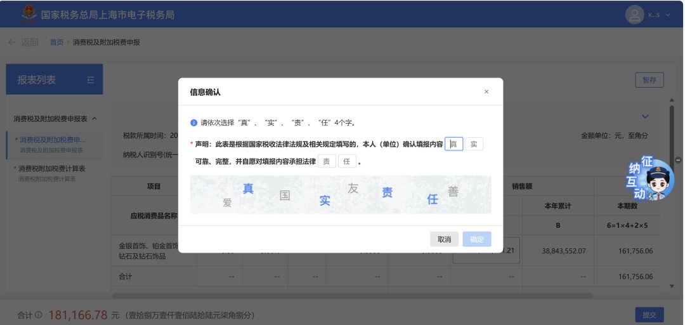Image resolution: width=685 pixels, height=325 pixels.
Task: Collapse the 报表列表 panel via its menu icon
Action: tap(90, 80)
